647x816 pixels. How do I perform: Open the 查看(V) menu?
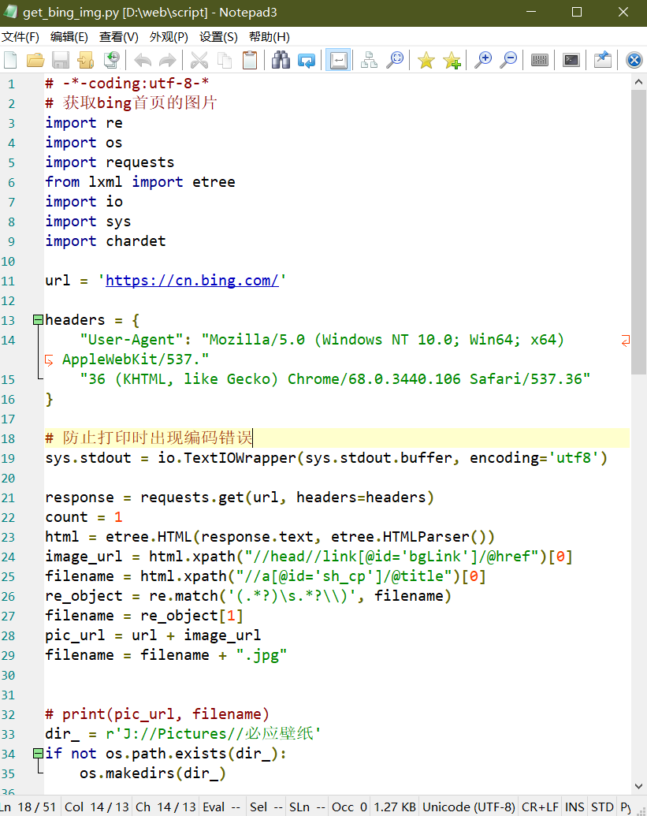click(118, 37)
